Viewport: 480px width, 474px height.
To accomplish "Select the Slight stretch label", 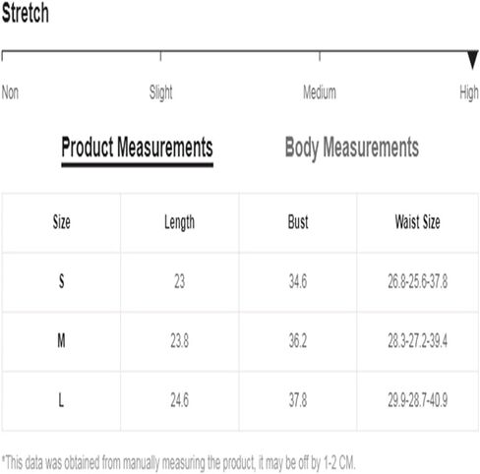I will 160,92.
